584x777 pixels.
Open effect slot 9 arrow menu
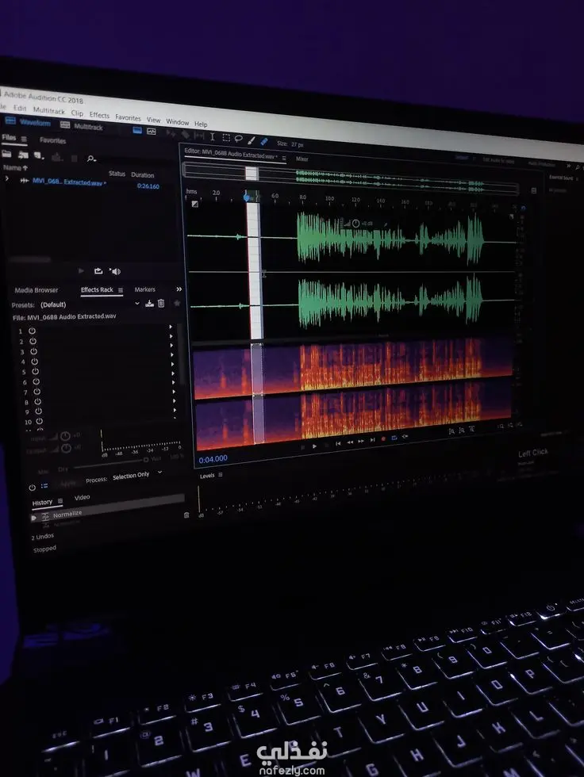pyautogui.click(x=175, y=400)
